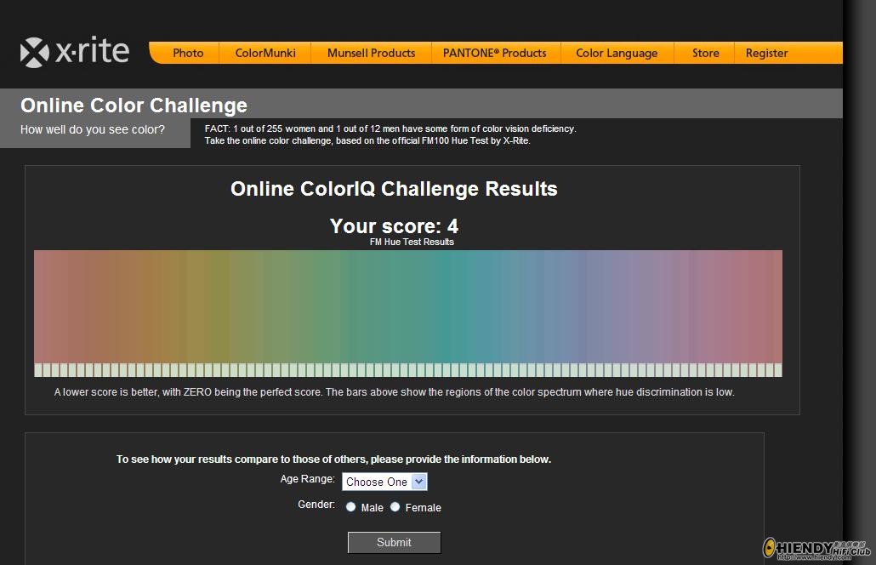Click the HIENDY HiFi Club watermark logo

pos(816,549)
